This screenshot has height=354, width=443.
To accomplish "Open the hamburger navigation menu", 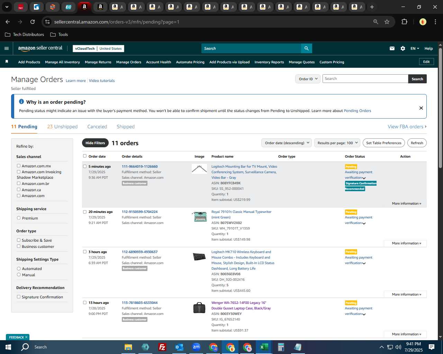I will pyautogui.click(x=6, y=48).
